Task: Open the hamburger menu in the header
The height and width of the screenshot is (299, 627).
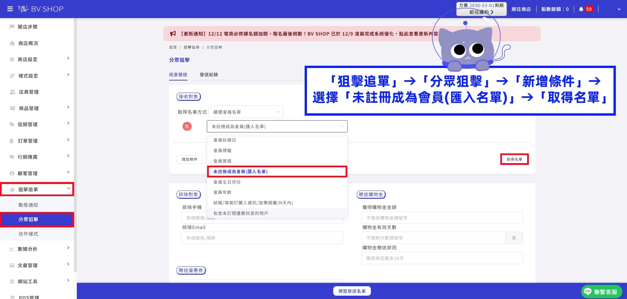Action: coord(10,9)
